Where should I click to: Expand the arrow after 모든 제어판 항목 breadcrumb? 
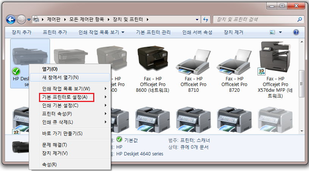[108, 19]
